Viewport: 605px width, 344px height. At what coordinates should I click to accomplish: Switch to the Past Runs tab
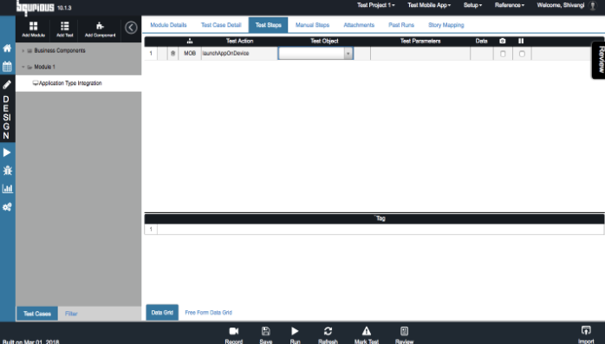[401, 25]
